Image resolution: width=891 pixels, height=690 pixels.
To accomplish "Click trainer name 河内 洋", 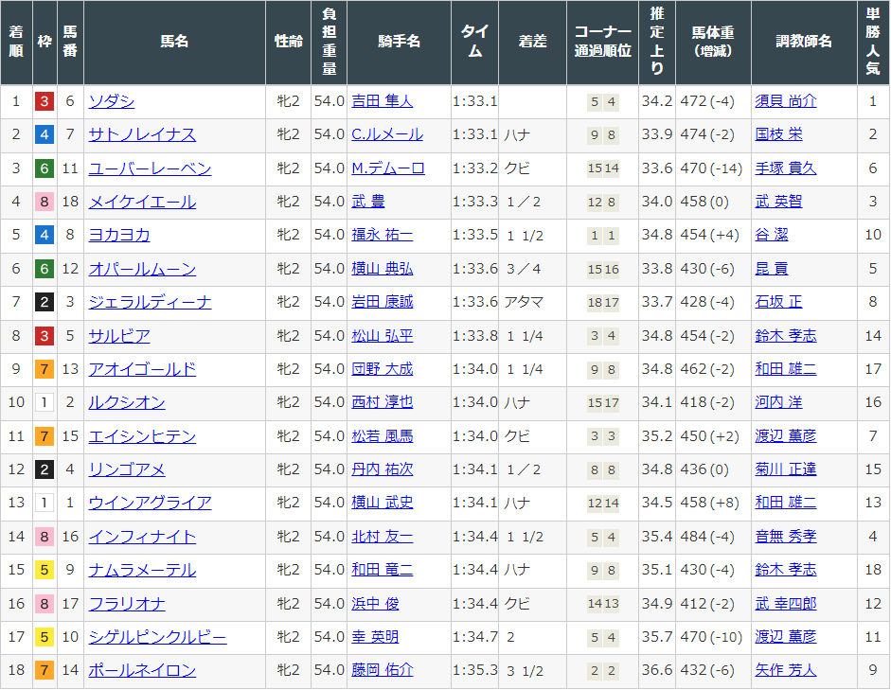I will tap(778, 403).
